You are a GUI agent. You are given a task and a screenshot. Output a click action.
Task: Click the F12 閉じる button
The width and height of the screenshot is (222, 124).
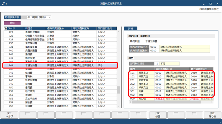(x=212, y=115)
